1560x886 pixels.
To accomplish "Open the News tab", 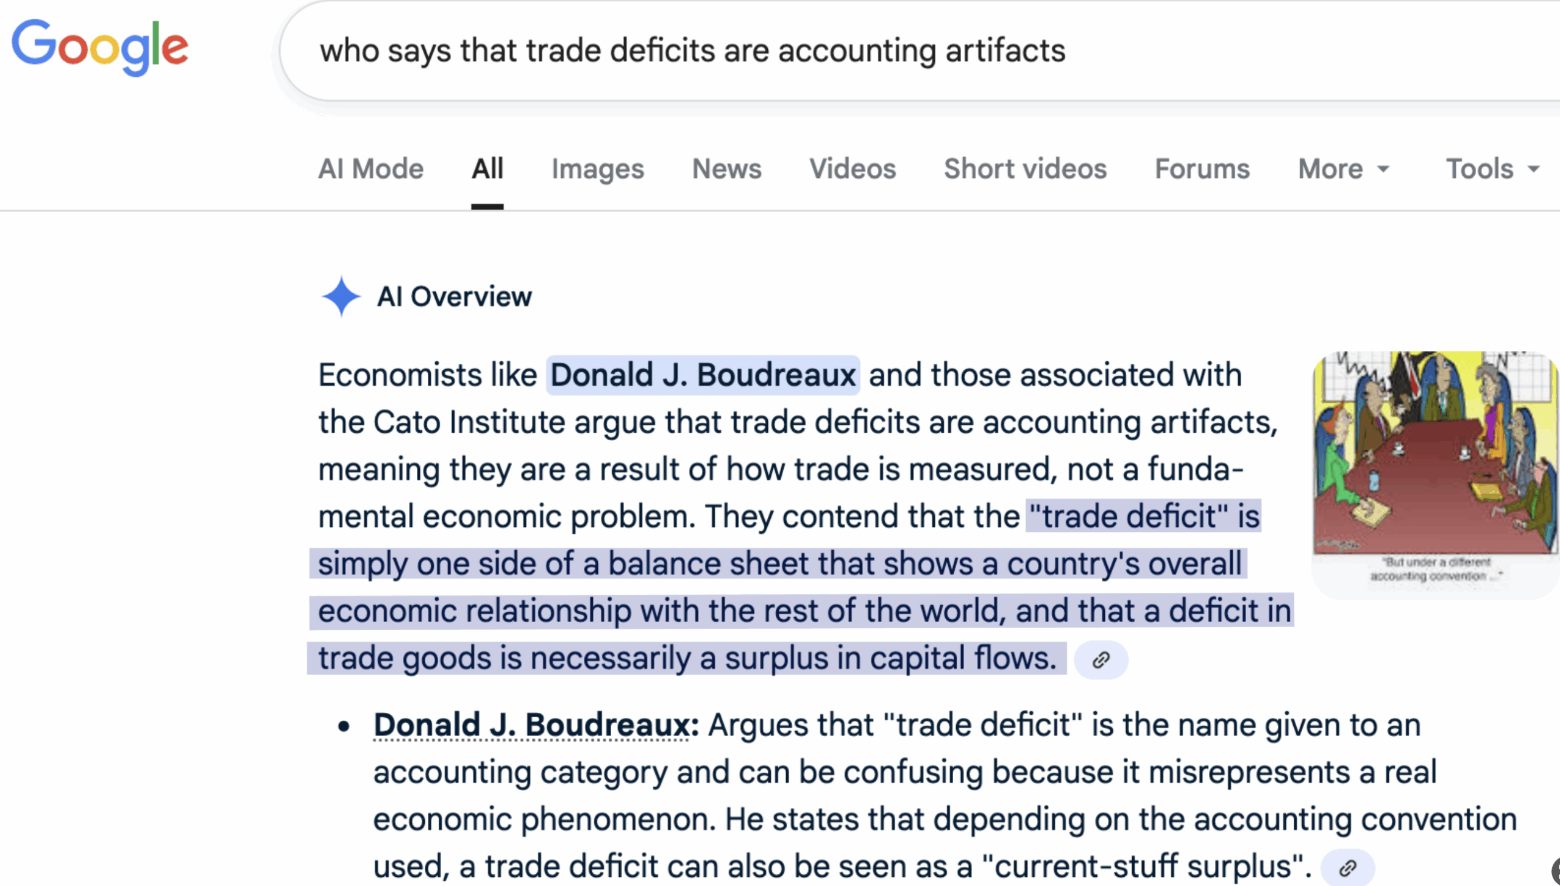I will click(x=726, y=169).
